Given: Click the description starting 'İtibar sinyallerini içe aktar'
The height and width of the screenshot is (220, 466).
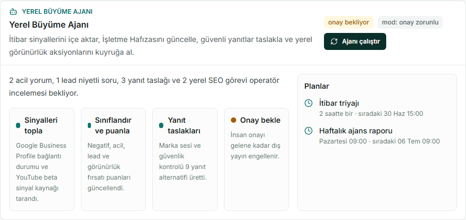Looking at the screenshot, I should pos(161,46).
